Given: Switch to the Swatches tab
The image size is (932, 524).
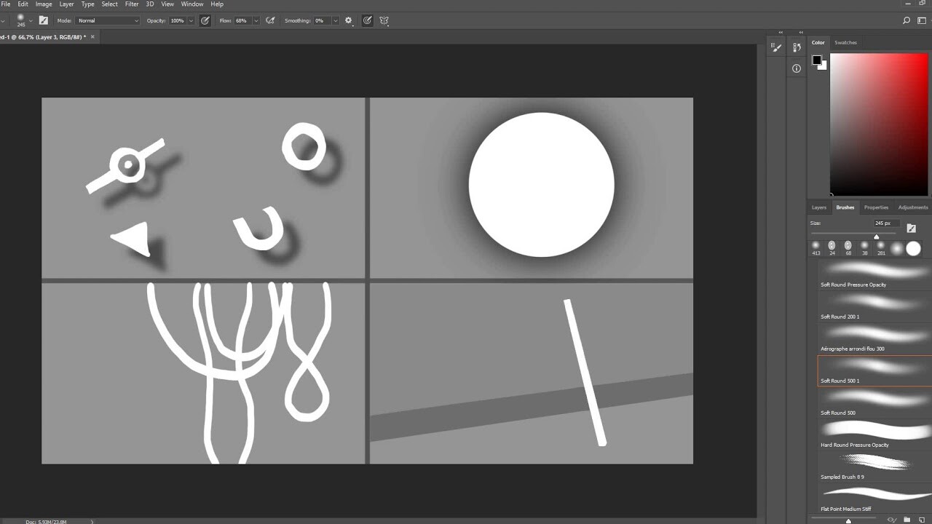Looking at the screenshot, I should [845, 42].
